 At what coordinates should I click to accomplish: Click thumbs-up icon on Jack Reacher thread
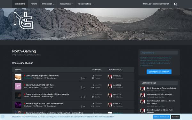pyautogui.click(x=81, y=106)
